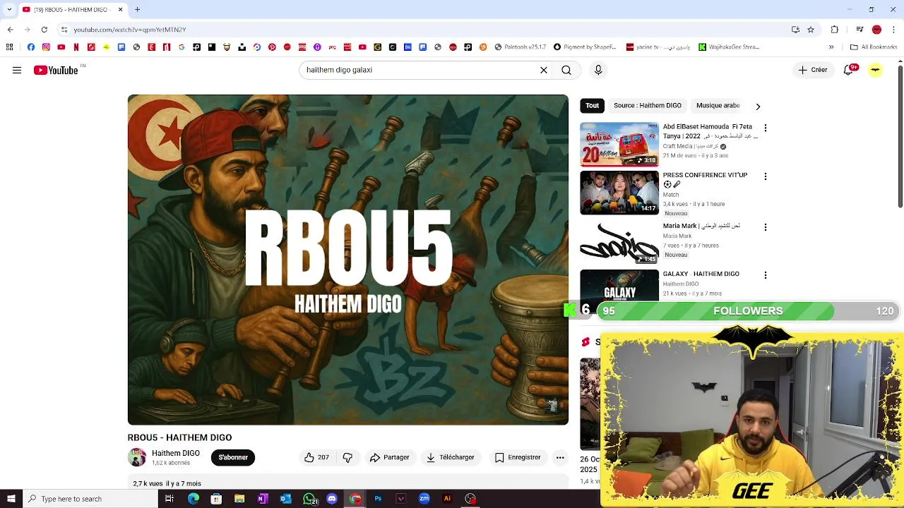
Task: Start voice search with microphone
Action: point(598,70)
